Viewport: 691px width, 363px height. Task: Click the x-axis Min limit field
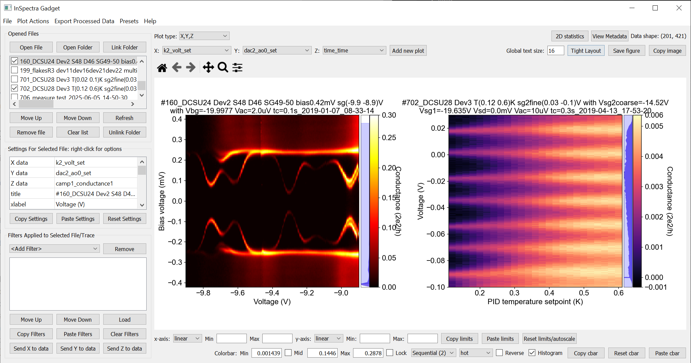[232, 338]
